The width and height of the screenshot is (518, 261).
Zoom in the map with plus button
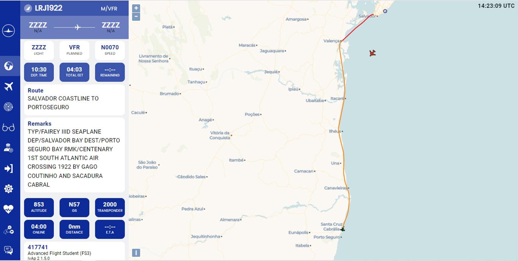[136, 8]
